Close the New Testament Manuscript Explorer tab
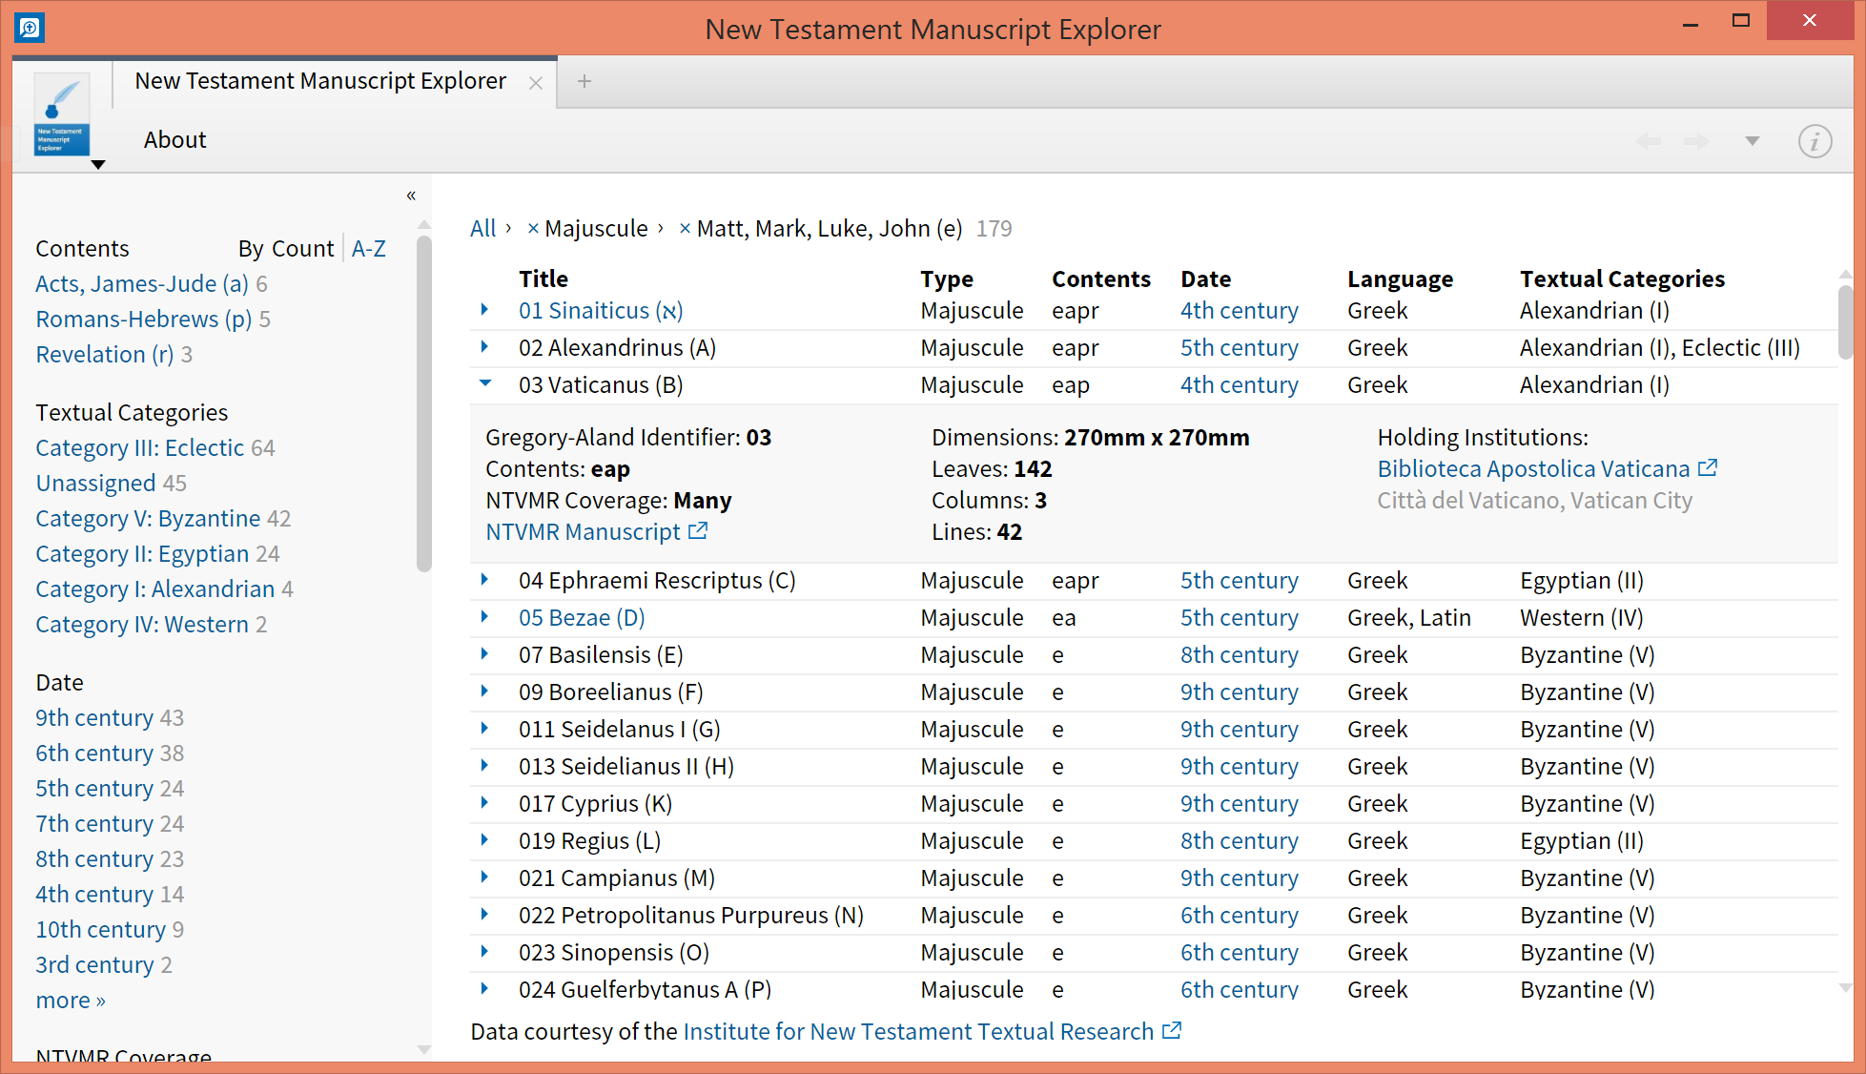 (536, 83)
